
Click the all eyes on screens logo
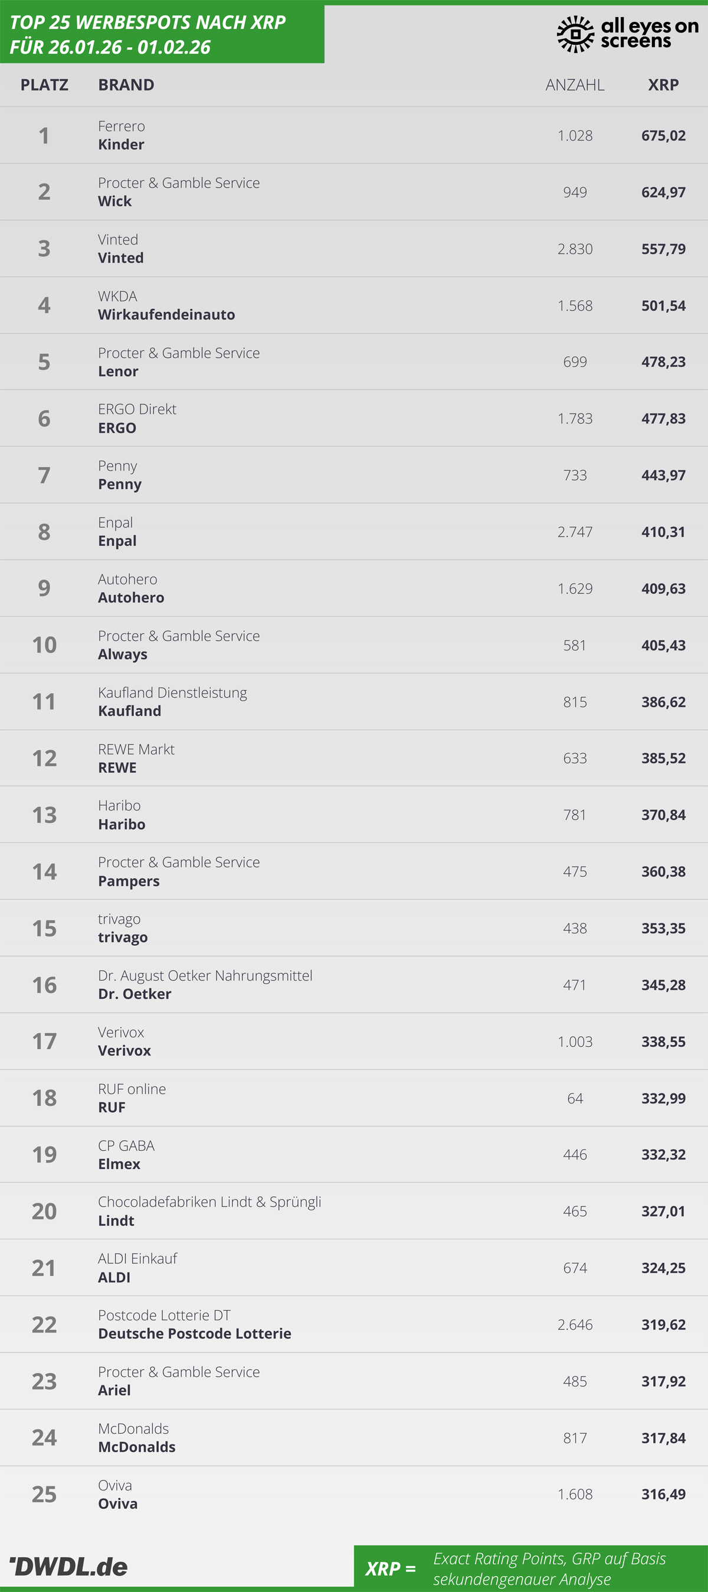(627, 34)
